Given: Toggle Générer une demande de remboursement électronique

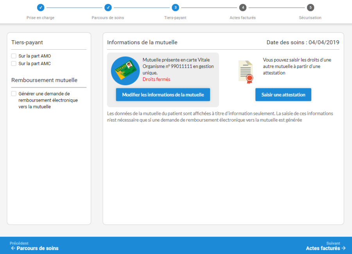Looking at the screenshot, I should (14, 94).
